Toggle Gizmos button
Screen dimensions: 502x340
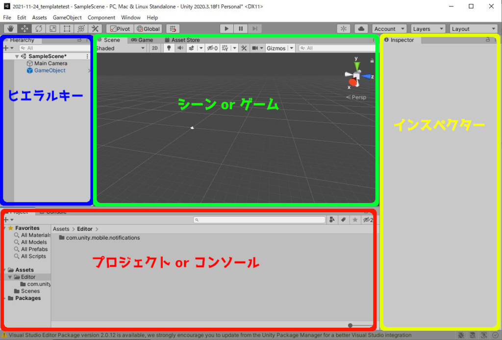click(276, 48)
